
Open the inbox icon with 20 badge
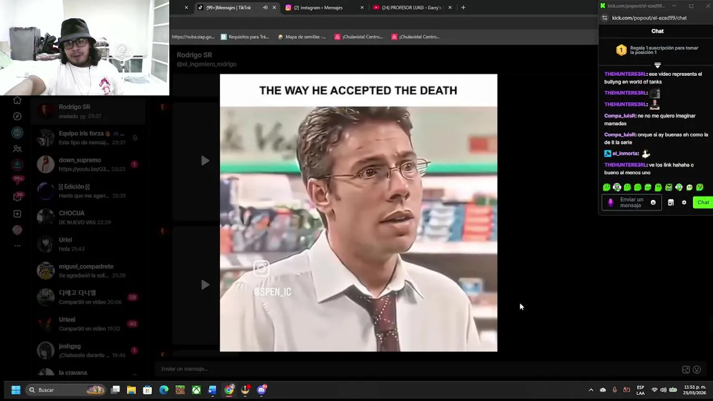[x=17, y=197]
